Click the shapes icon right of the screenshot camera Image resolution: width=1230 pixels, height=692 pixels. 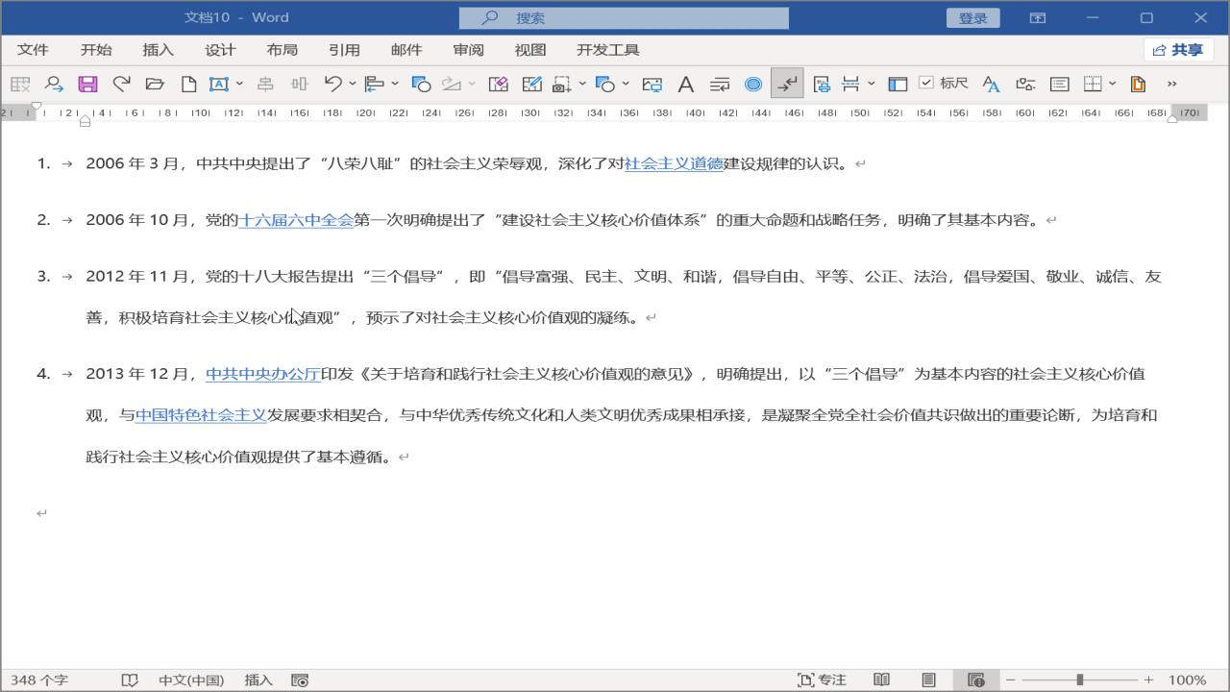pos(604,84)
